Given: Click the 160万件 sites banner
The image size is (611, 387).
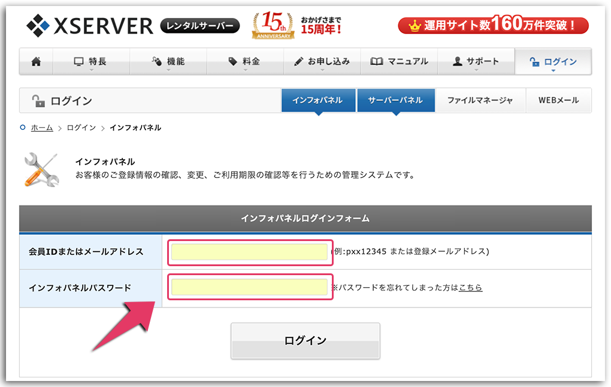Looking at the screenshot, I should pos(493,26).
